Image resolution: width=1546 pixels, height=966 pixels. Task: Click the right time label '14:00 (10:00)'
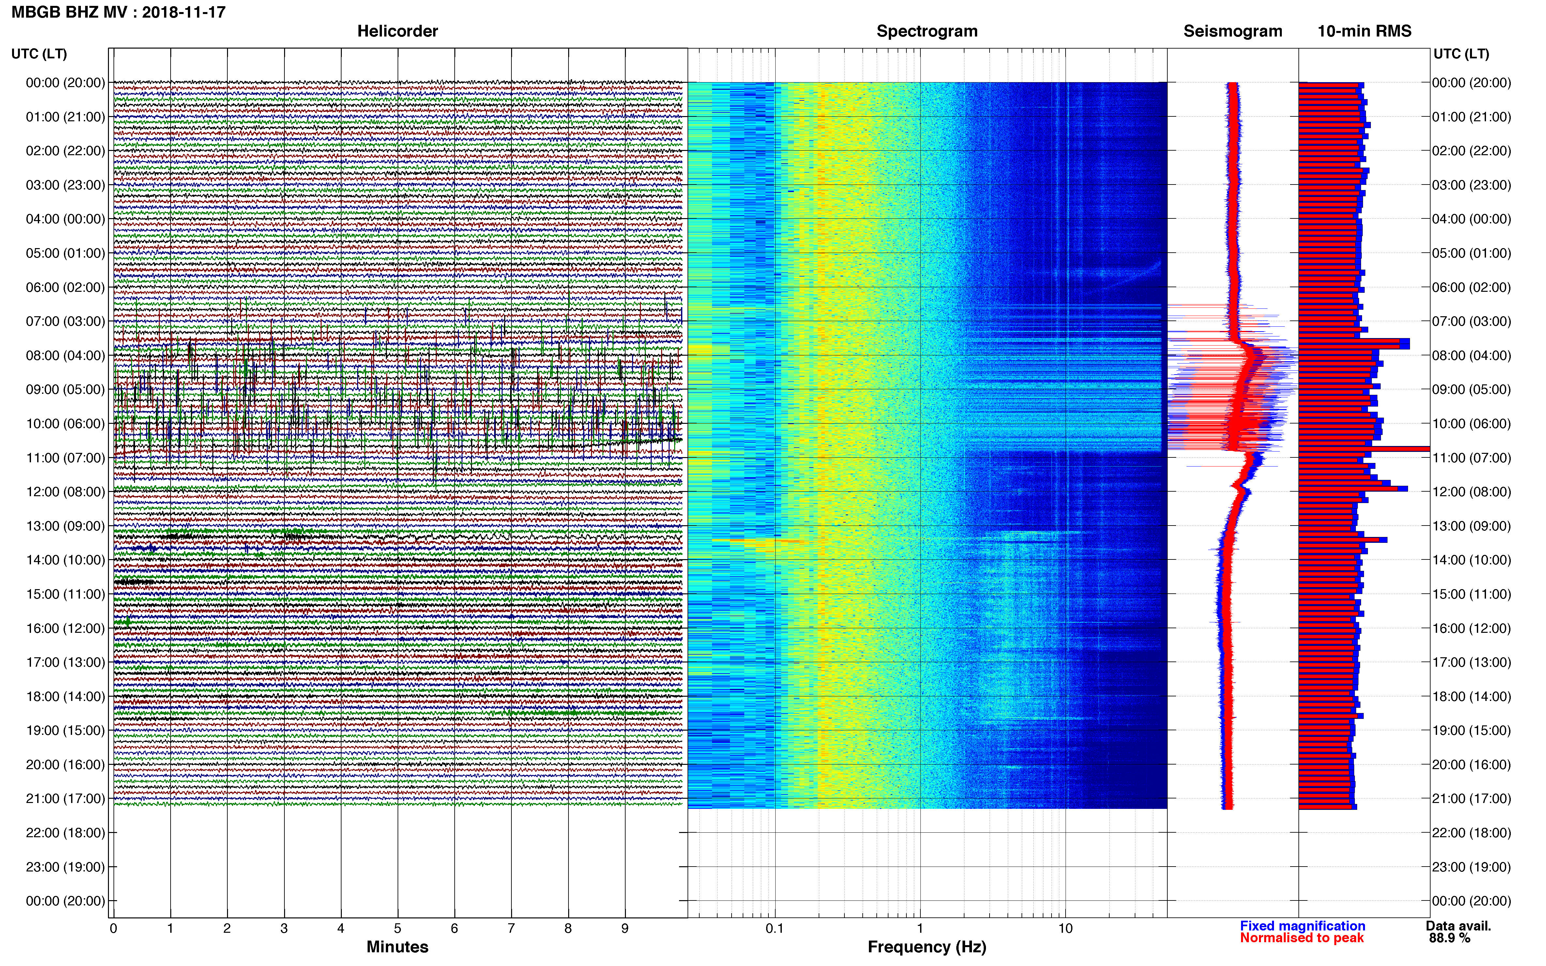click(1471, 560)
